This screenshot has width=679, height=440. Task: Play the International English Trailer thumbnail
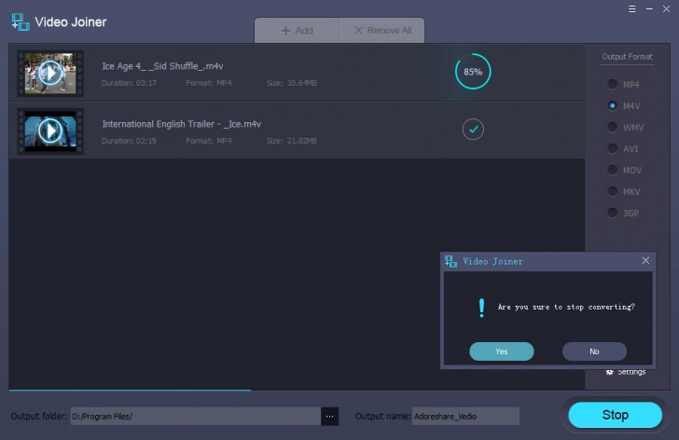pos(50,131)
